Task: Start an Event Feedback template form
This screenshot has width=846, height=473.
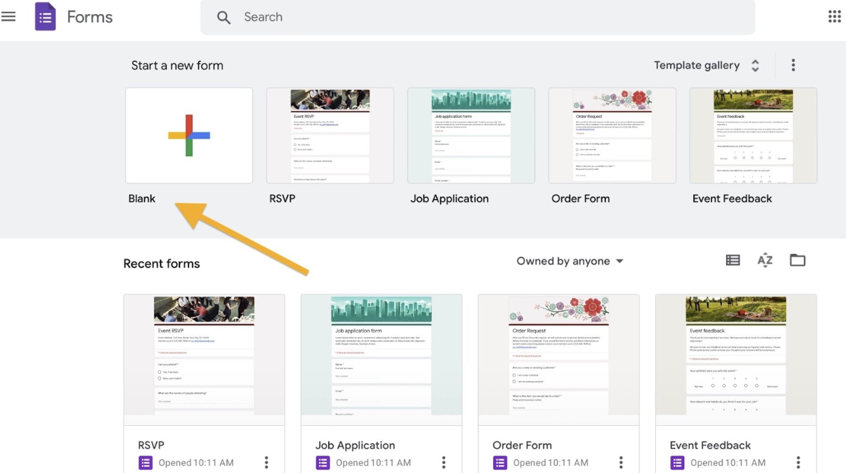Action: click(x=753, y=135)
